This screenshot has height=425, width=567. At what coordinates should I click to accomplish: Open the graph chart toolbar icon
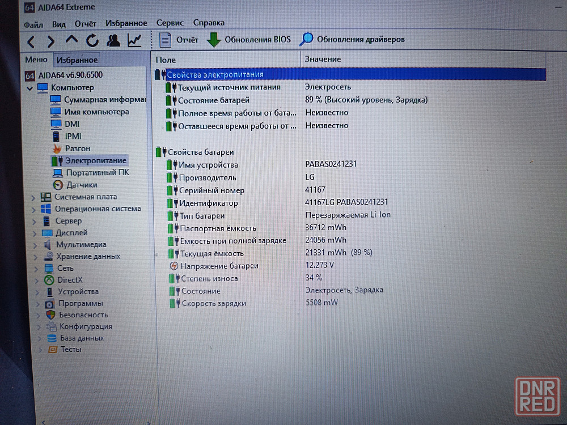(134, 40)
